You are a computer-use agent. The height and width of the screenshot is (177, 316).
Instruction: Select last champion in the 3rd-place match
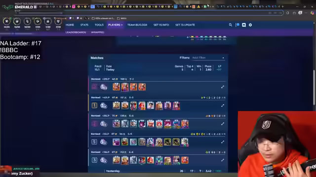click(185, 160)
